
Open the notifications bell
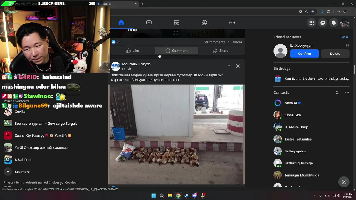pyautogui.click(x=334, y=23)
